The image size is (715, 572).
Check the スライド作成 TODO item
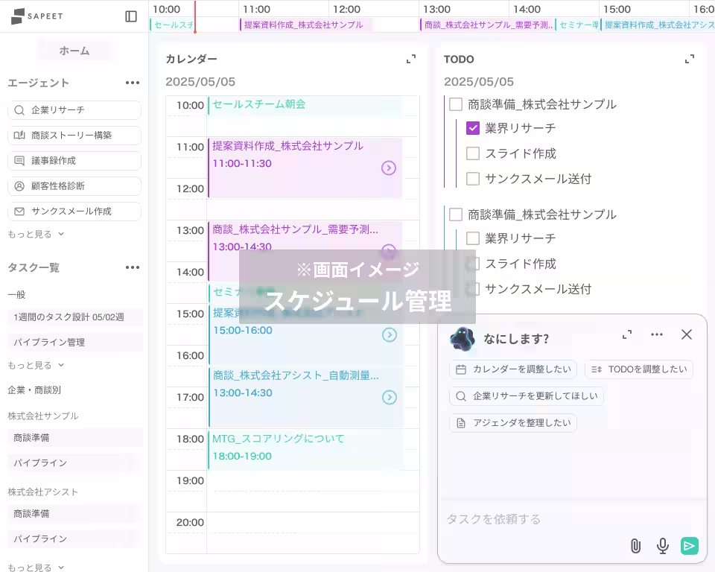tap(471, 153)
